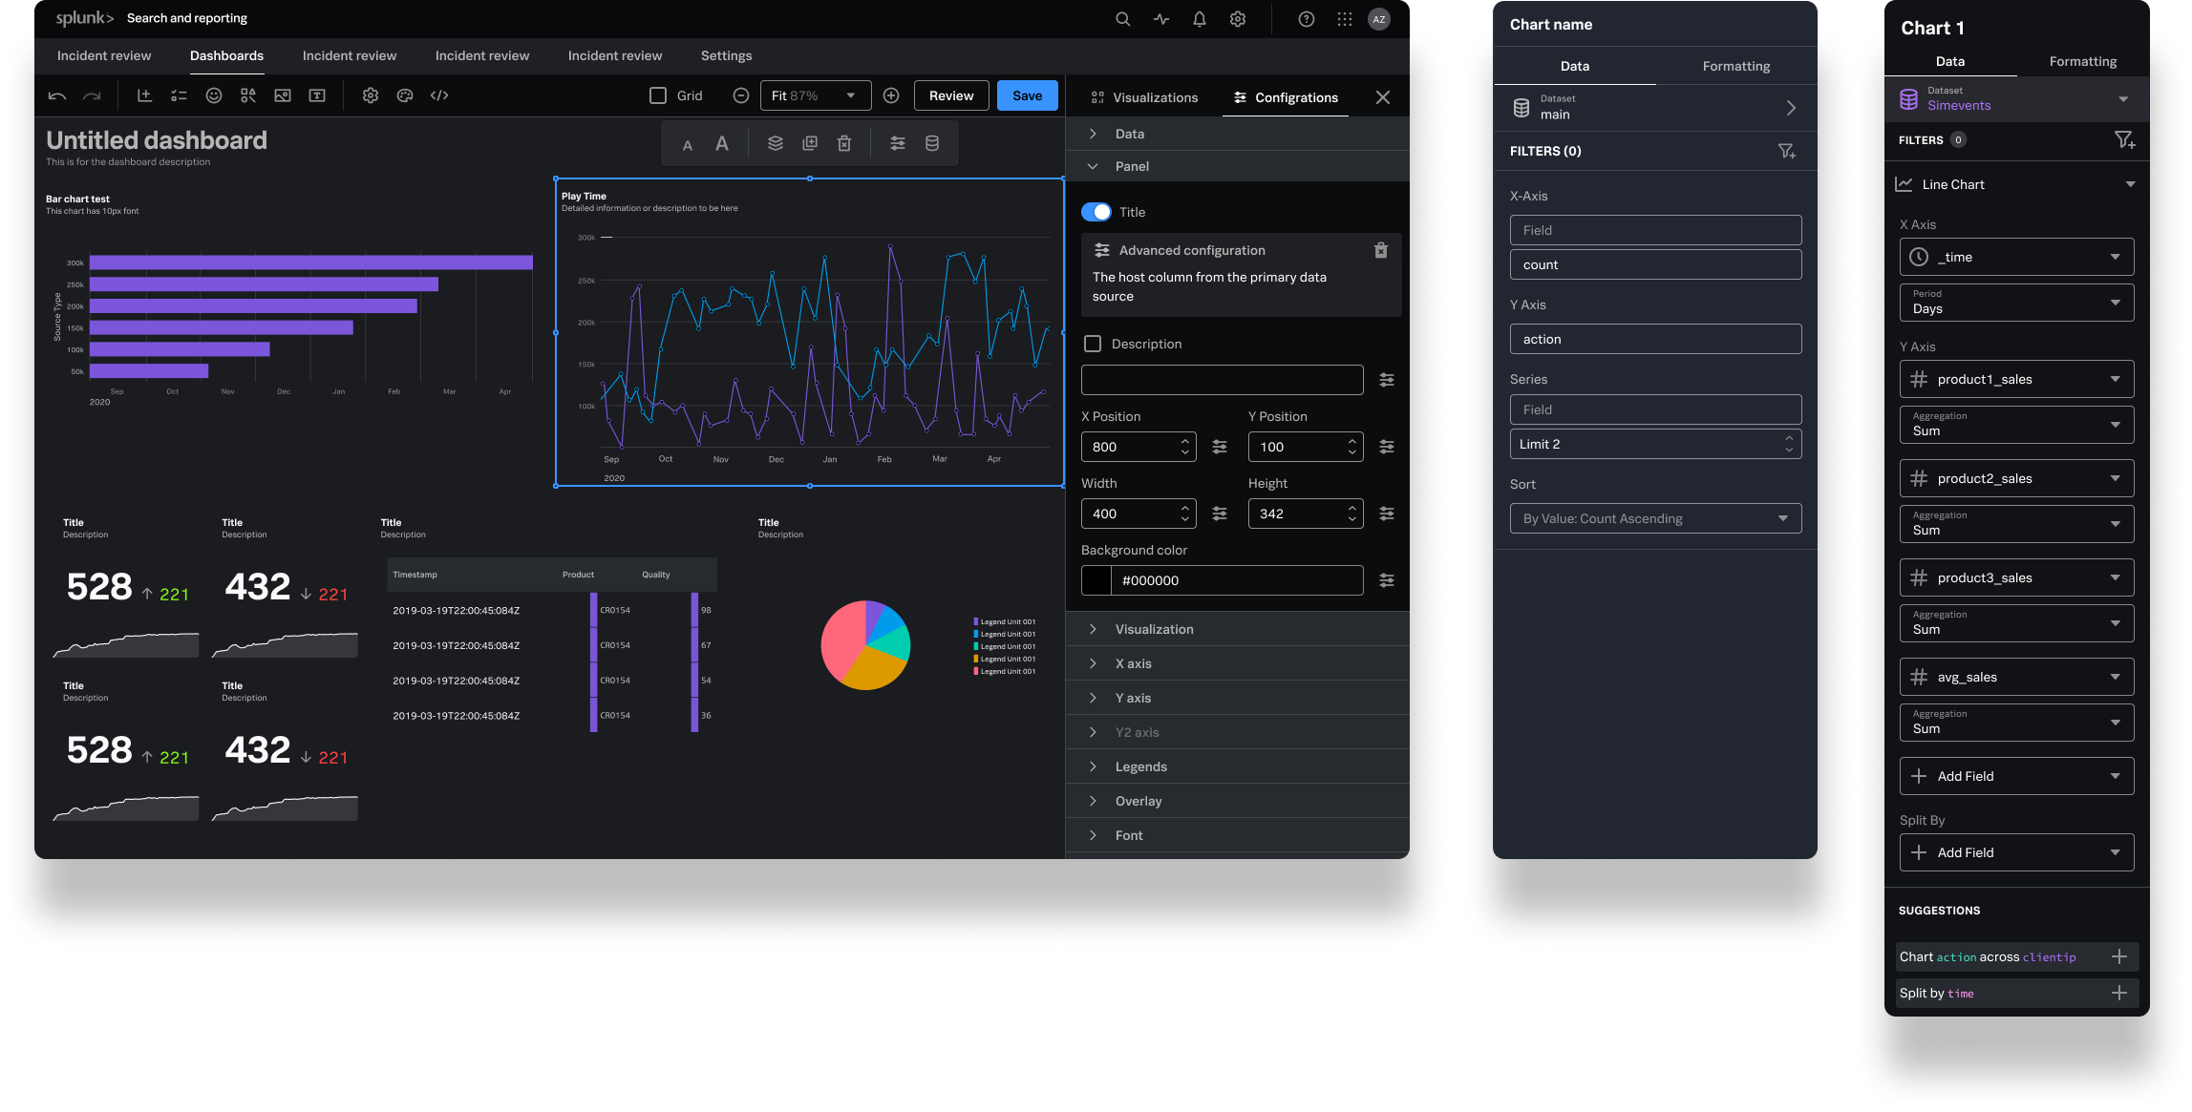The height and width of the screenshot is (1112, 2192).
Task: Click the add chart icon in toolbar
Action: (x=144, y=95)
